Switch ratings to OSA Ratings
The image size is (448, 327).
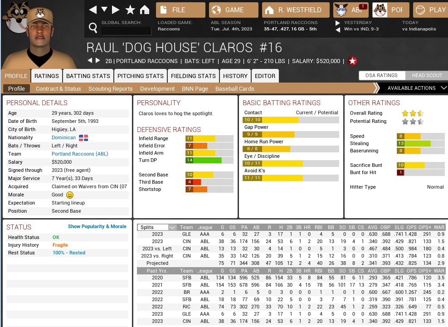point(381,75)
